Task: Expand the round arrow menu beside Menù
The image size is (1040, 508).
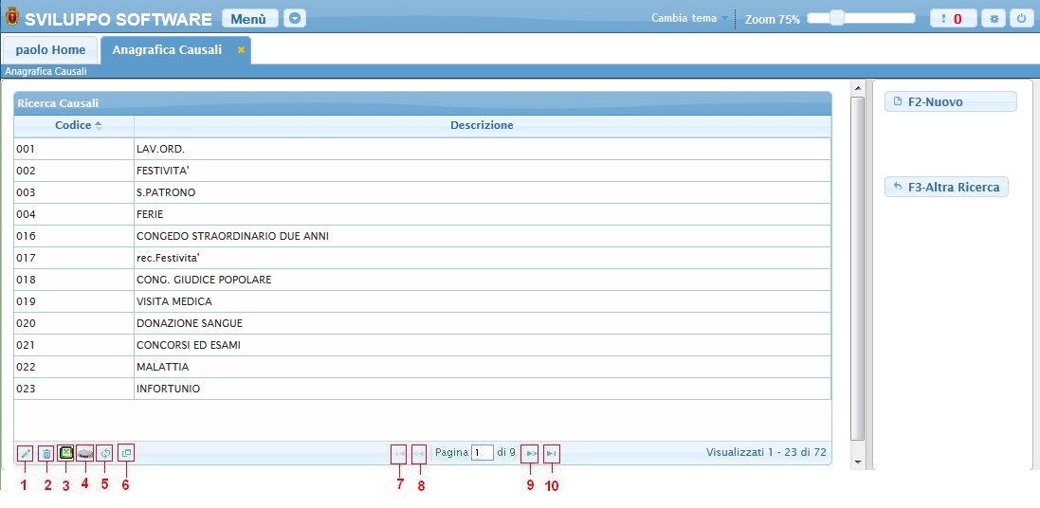Action: coord(295,18)
